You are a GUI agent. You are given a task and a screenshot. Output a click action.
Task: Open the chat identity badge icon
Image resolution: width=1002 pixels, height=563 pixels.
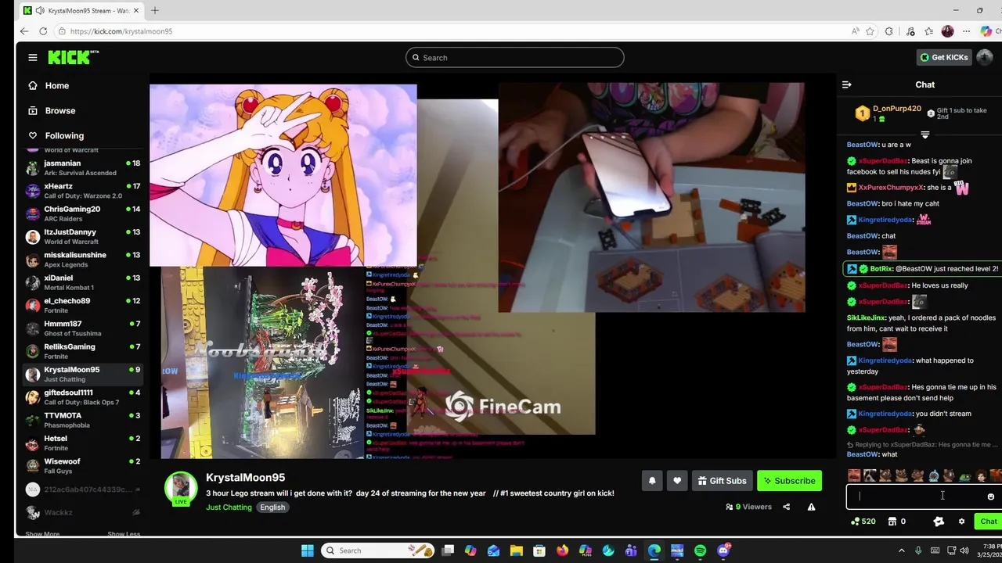pos(939,522)
